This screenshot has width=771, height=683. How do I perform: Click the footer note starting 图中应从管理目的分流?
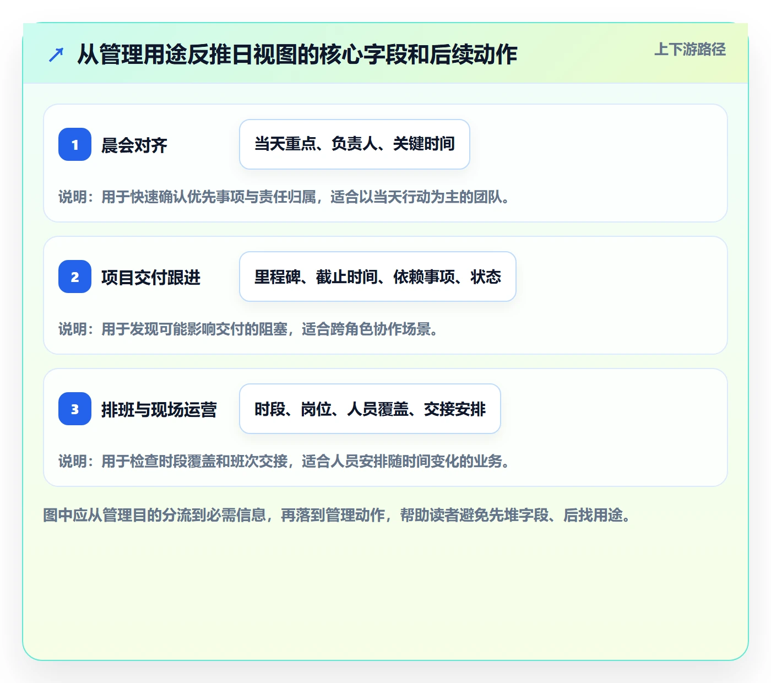[338, 516]
